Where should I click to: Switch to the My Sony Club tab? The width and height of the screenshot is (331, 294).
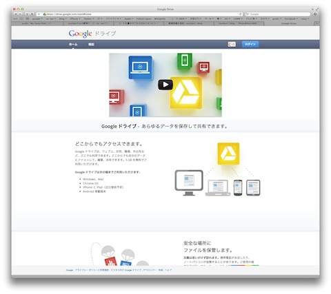38,23
